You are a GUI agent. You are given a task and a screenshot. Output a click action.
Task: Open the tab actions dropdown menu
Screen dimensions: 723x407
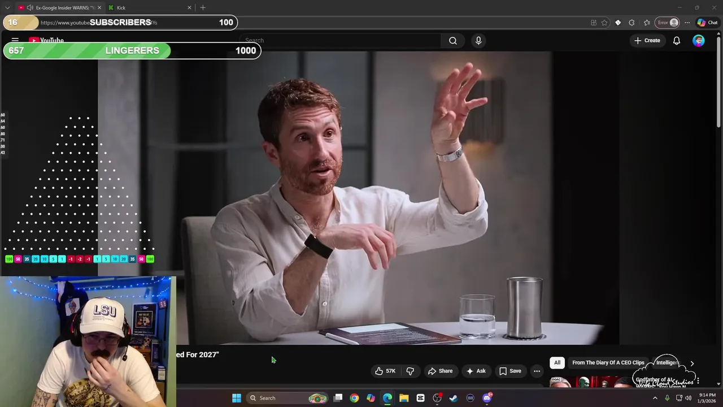[7, 7]
